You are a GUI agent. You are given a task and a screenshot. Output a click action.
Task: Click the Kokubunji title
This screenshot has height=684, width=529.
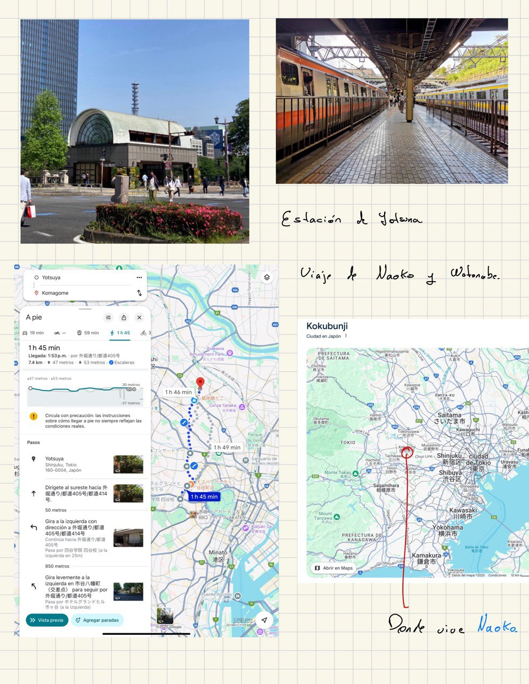pyautogui.click(x=327, y=326)
